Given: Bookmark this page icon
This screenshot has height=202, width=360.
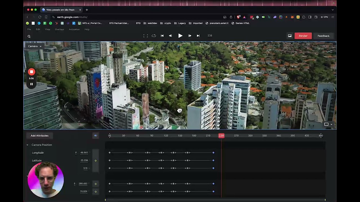Looking at the screenshot, I should coord(46,17).
